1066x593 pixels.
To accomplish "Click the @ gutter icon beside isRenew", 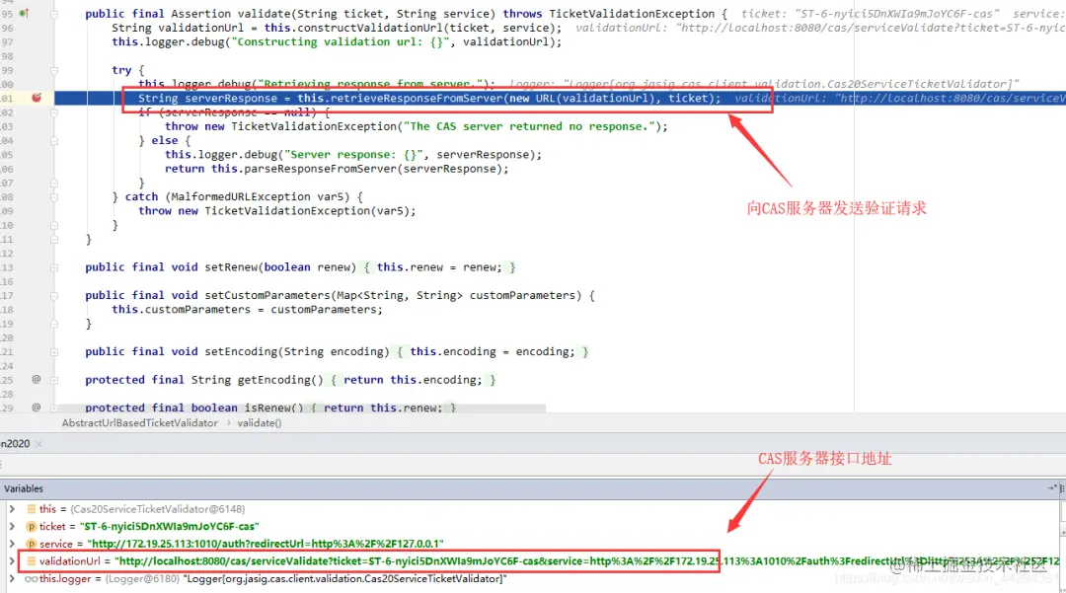I will 37,408.
